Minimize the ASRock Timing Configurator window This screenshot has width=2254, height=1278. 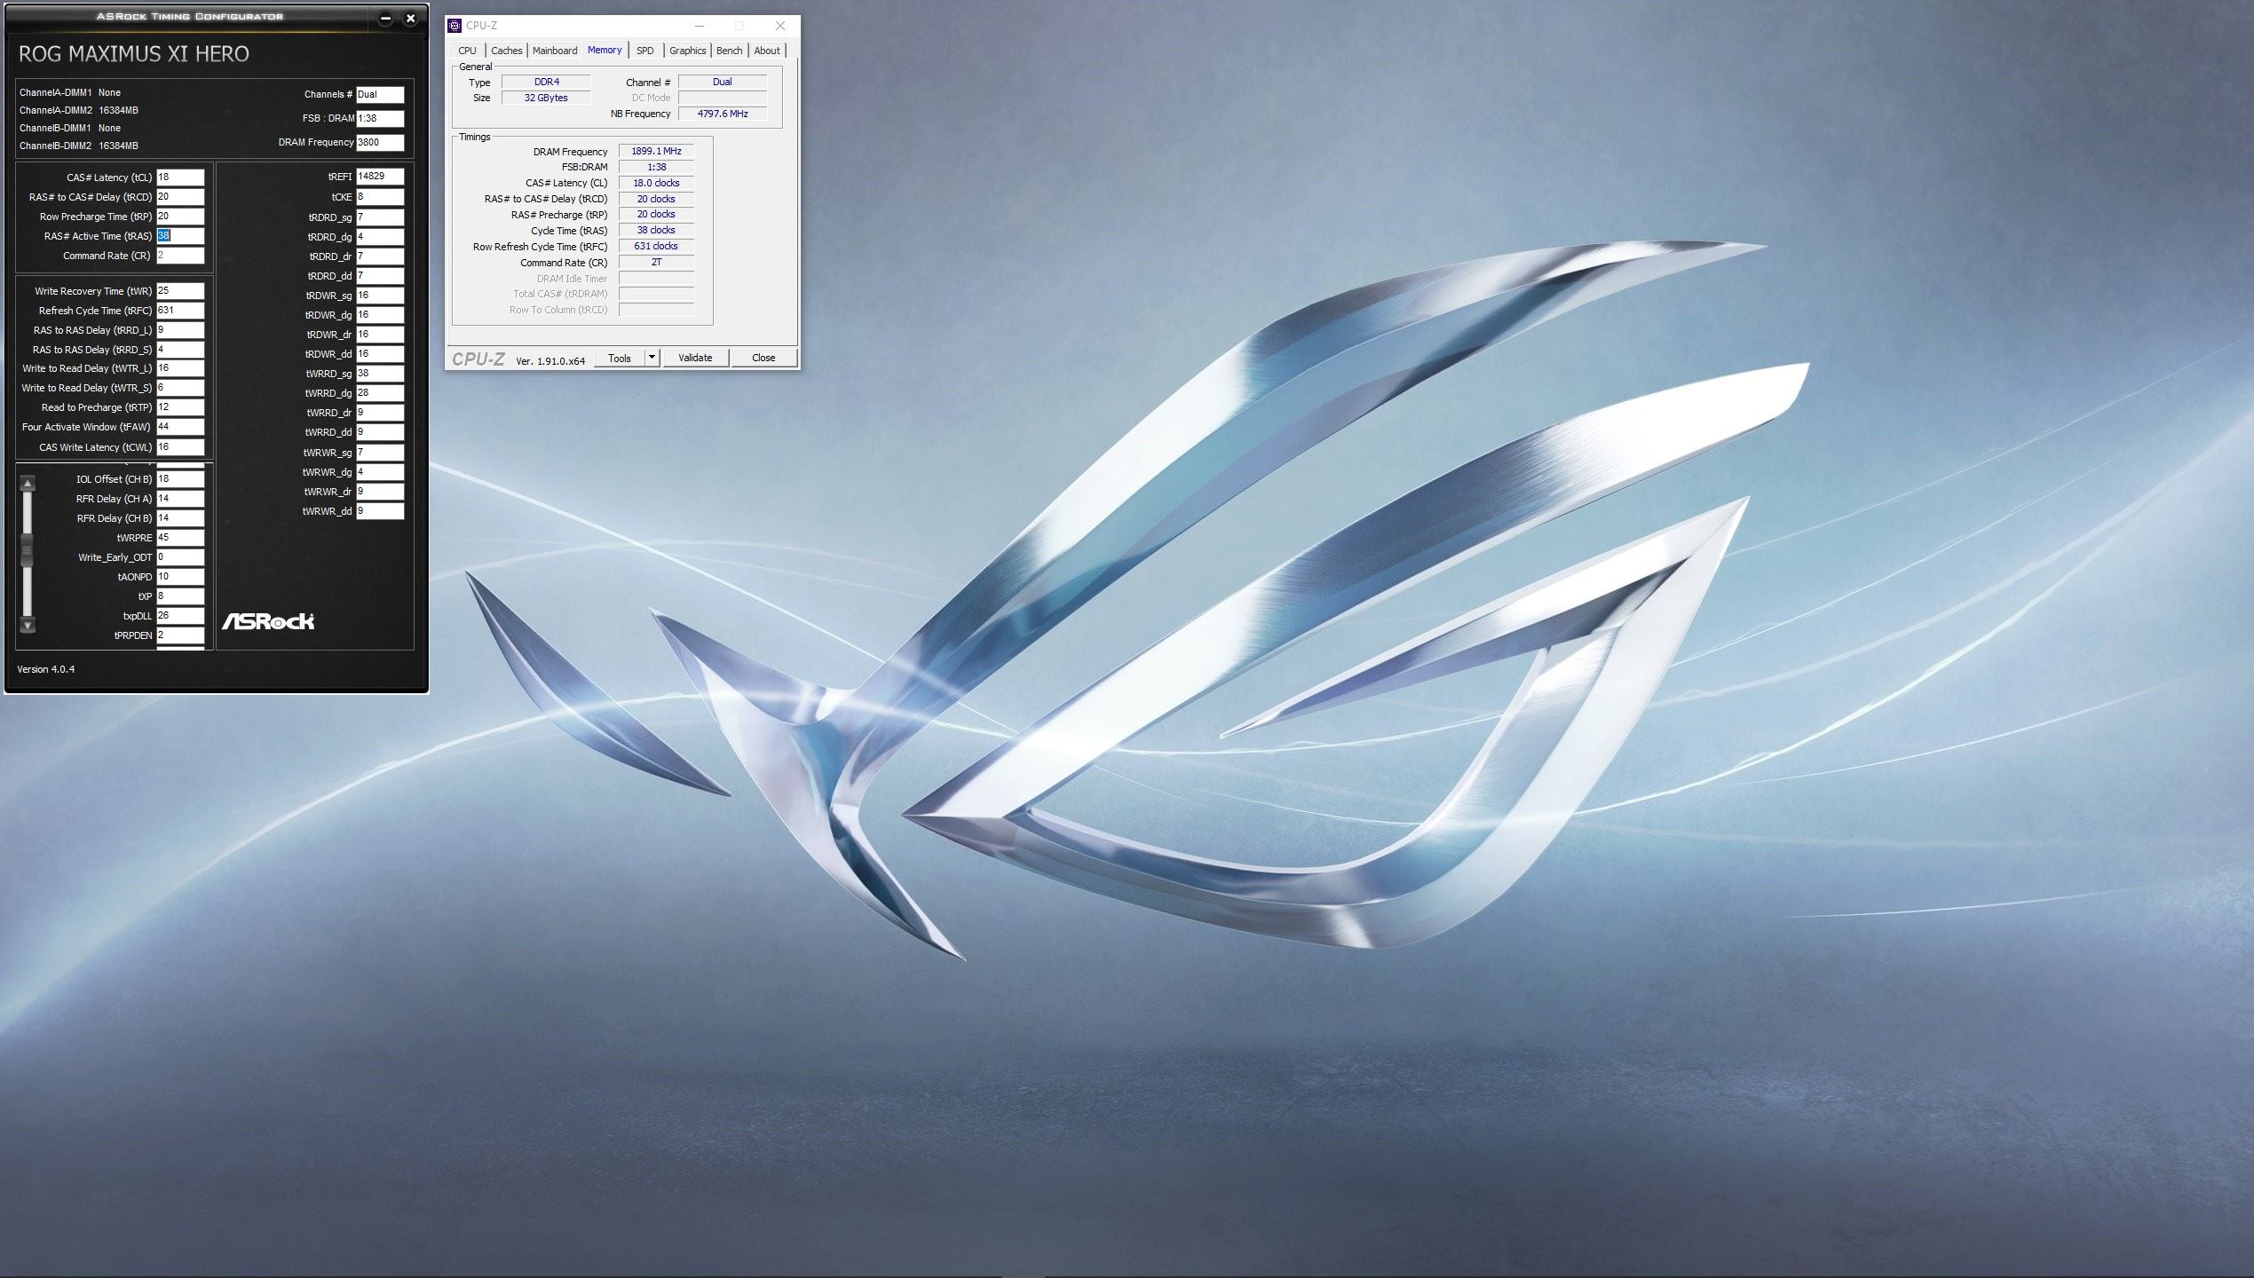tap(385, 18)
